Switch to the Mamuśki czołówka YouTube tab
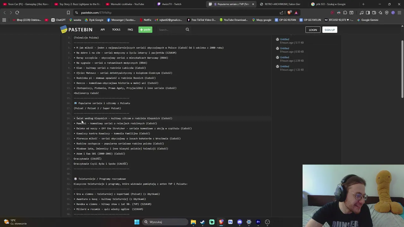The height and width of the screenshot is (227, 404). tap(128, 4)
